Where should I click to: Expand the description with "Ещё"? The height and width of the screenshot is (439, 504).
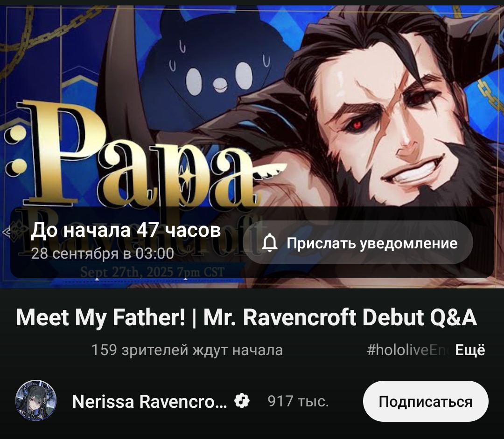click(470, 350)
